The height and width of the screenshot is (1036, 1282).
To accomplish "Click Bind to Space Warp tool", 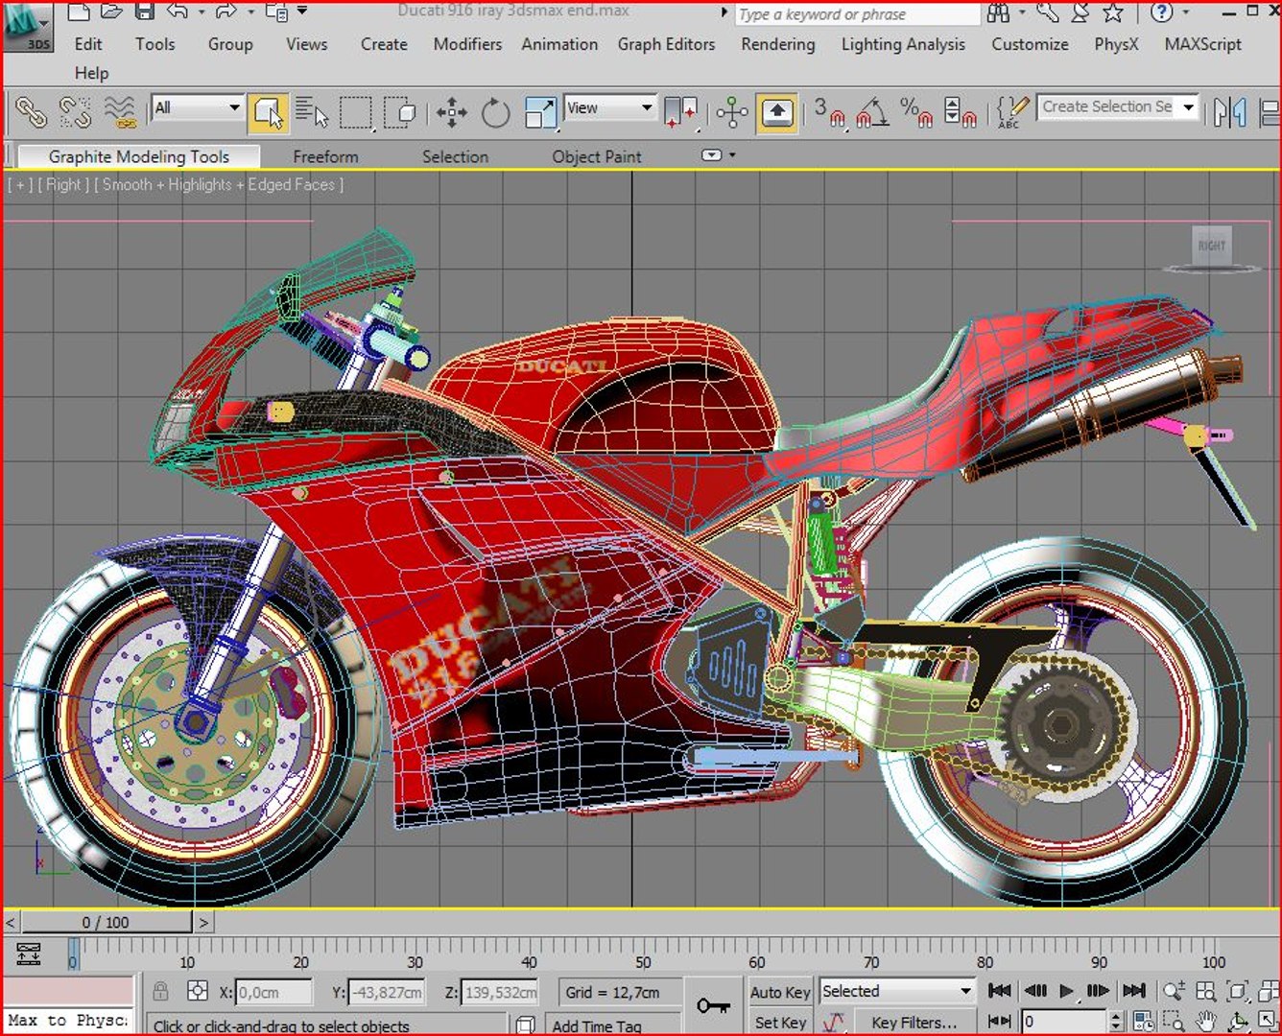I will click(x=120, y=113).
